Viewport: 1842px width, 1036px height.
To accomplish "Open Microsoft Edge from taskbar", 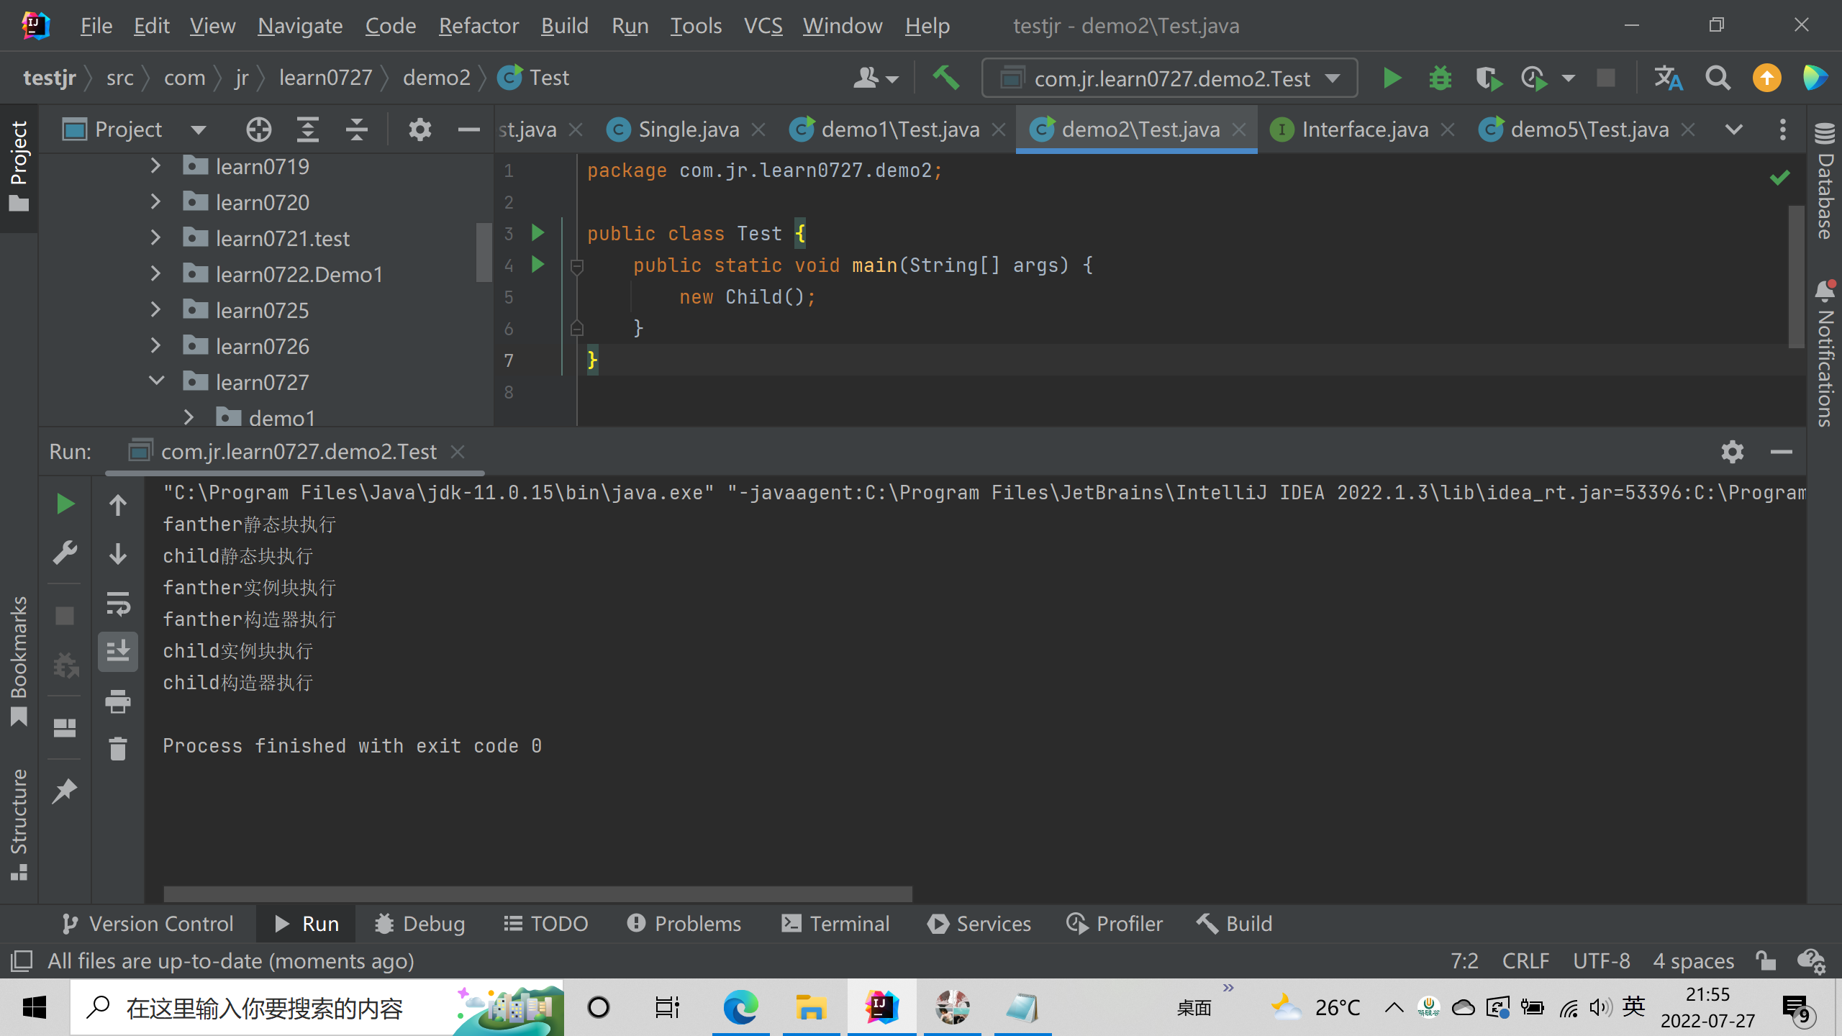I will pos(740,1007).
